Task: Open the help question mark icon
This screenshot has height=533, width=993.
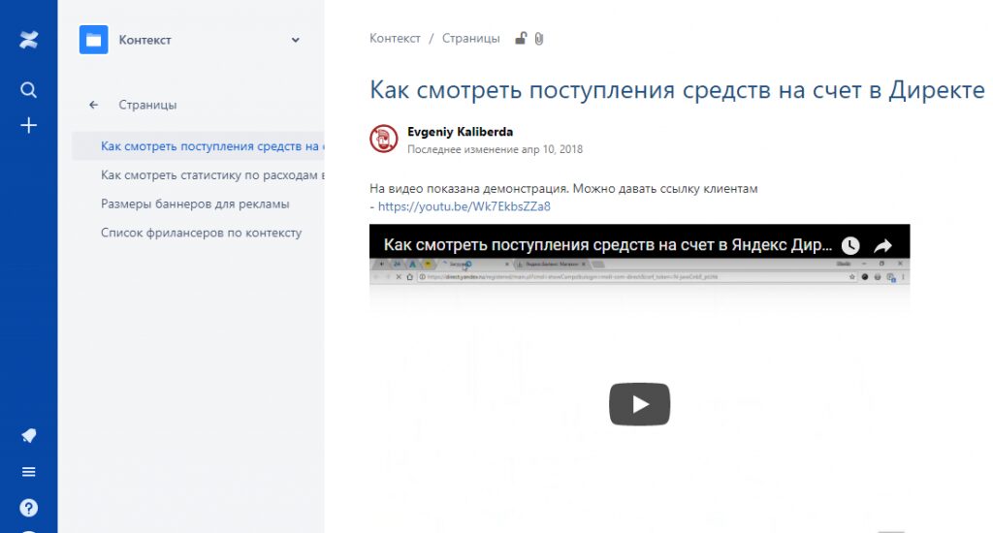Action: pos(29,508)
